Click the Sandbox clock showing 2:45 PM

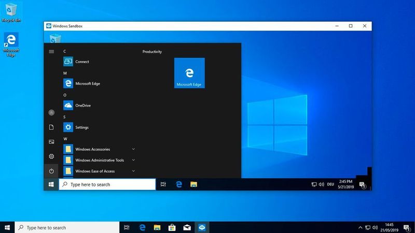(345, 184)
